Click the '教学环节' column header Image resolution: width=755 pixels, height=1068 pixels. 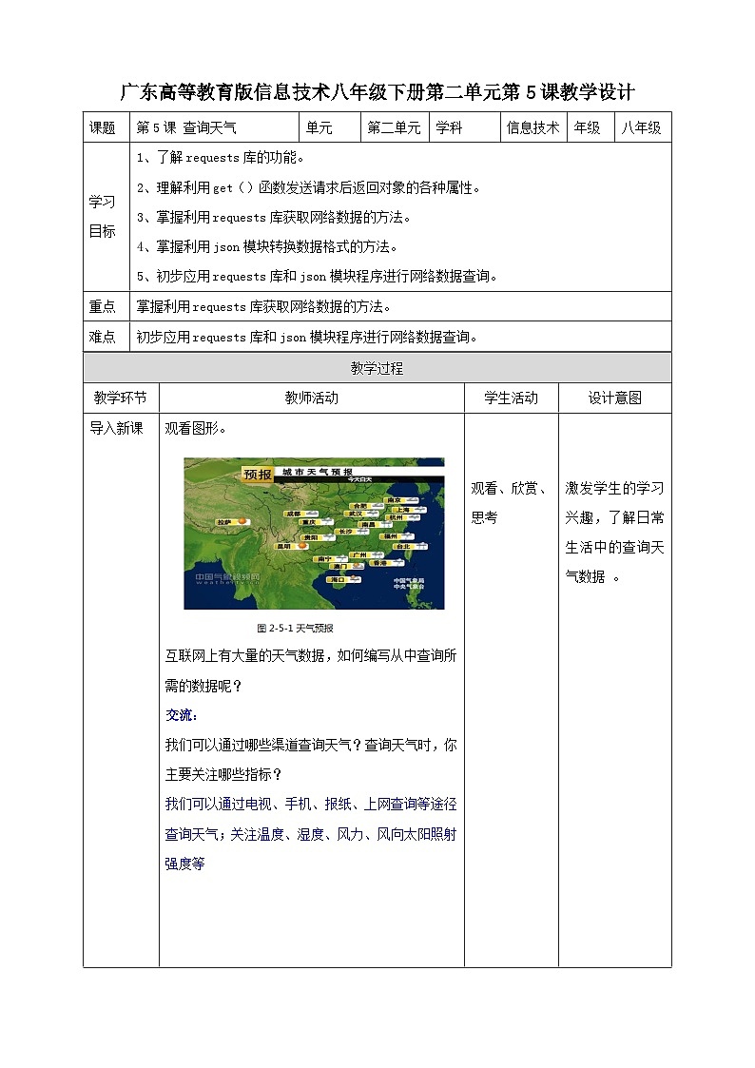click(121, 398)
